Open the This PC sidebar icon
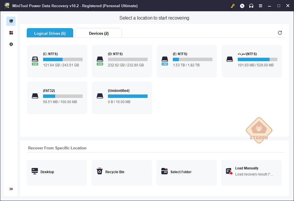Viewport: 294px width, 201px height. click(11, 21)
